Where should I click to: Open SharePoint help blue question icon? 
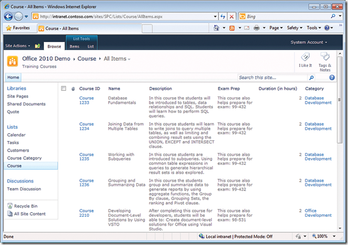tap(332, 78)
